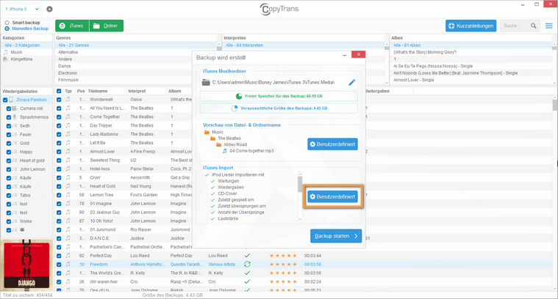Image resolution: width=558 pixels, height=299 pixels.
Task: Click Benutzerdefiniert in iTunes Import section
Action: [x=332, y=196]
